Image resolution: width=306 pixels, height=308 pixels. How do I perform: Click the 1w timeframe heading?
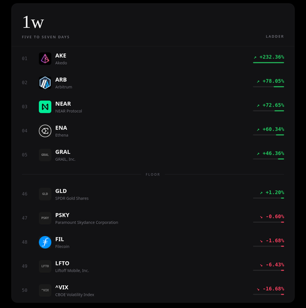pos(33,22)
